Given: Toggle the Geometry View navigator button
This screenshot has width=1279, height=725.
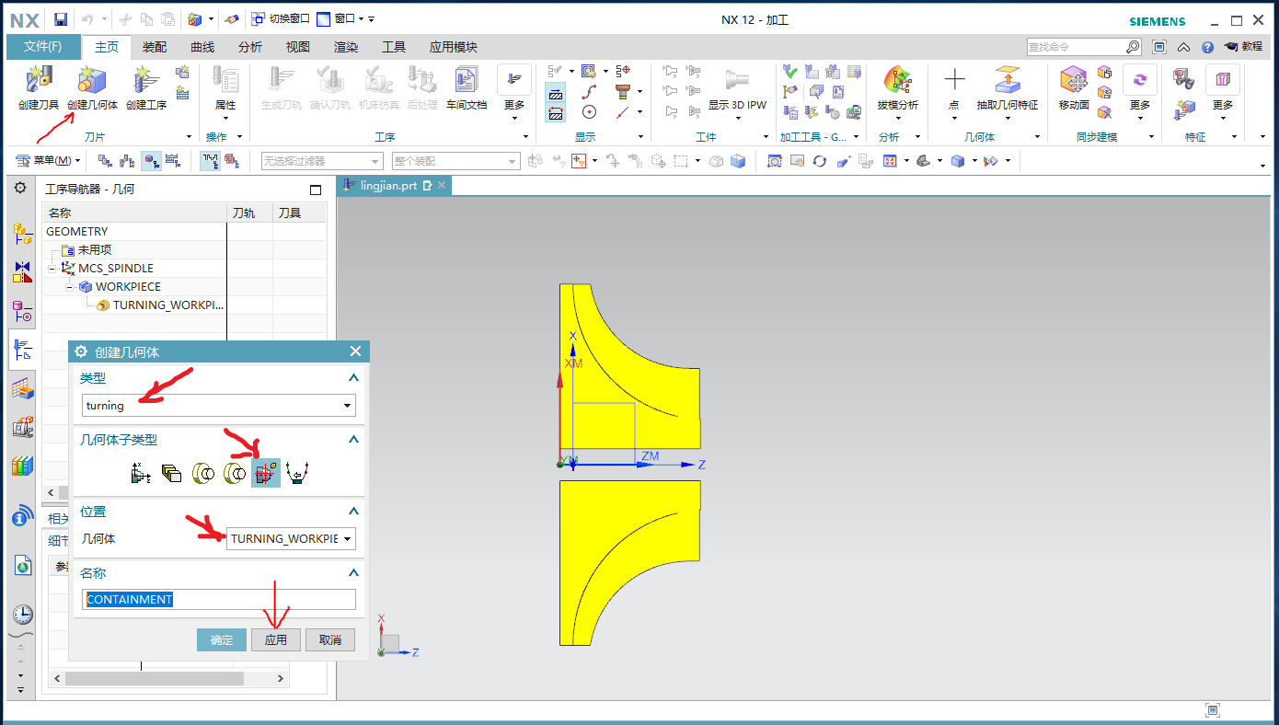Looking at the screenshot, I should (x=149, y=161).
